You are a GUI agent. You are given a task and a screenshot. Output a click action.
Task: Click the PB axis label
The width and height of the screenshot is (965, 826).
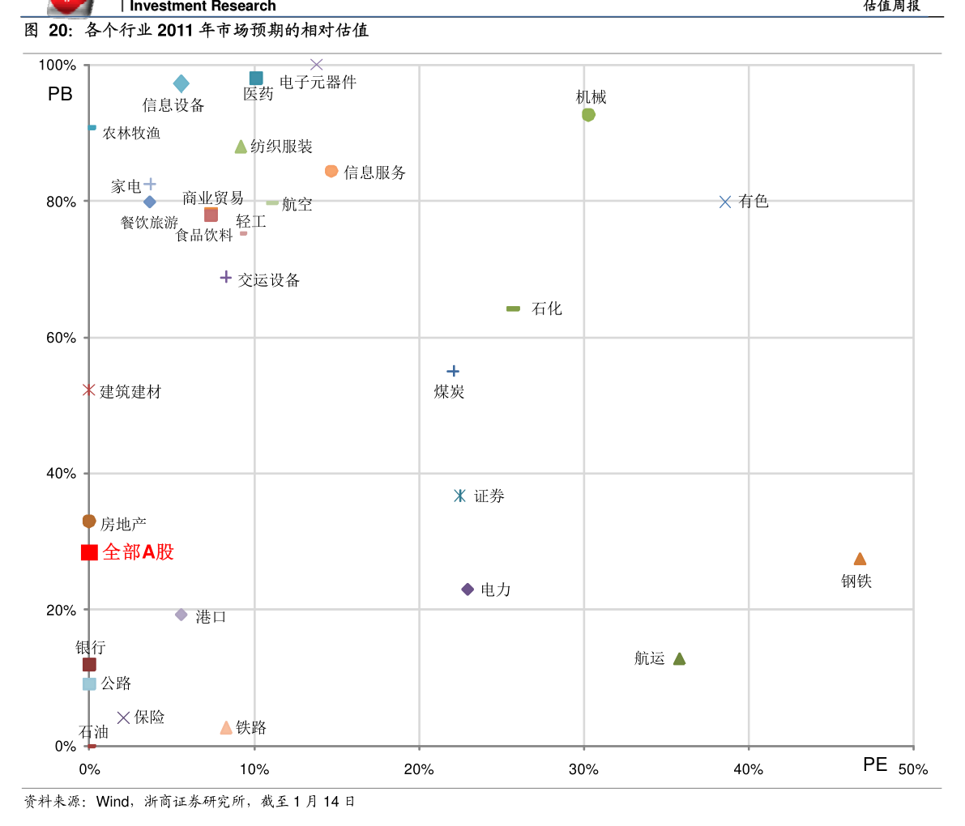click(x=60, y=94)
